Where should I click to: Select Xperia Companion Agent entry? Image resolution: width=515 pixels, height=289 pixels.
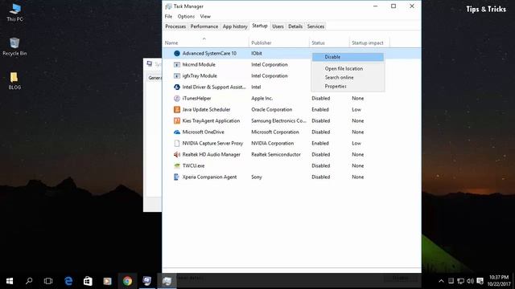[209, 177]
